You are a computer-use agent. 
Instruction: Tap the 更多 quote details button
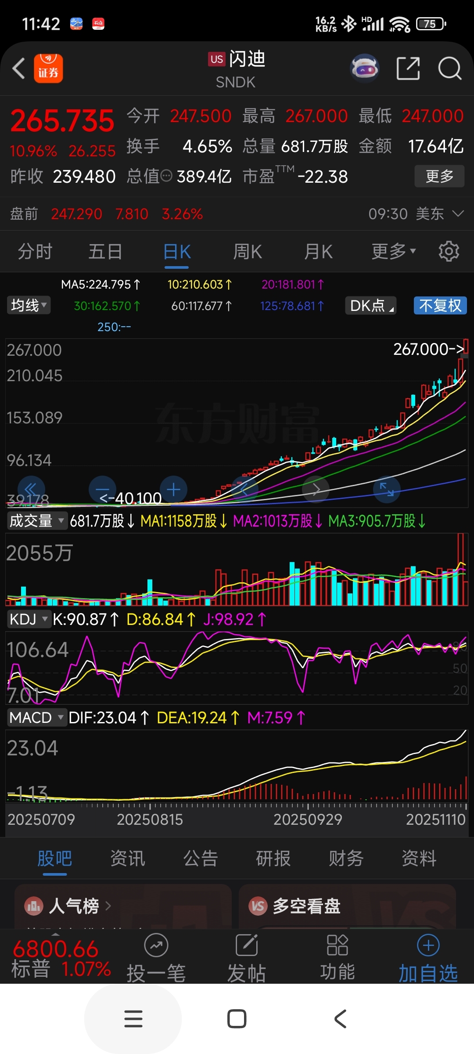[x=439, y=176]
